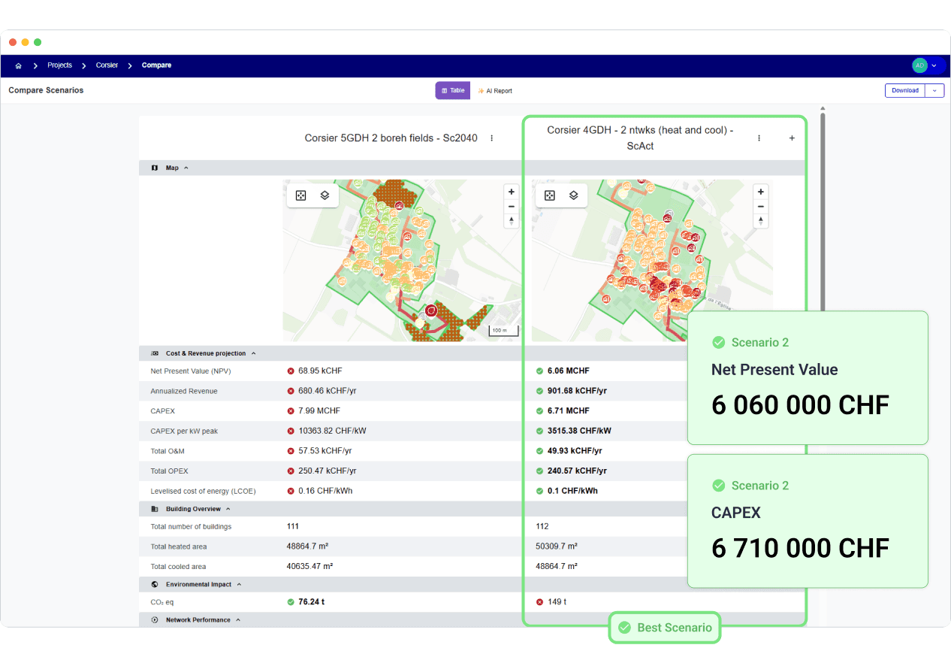Collapse the Environmental Impact section
The height and width of the screenshot is (657, 951).
[239, 584]
